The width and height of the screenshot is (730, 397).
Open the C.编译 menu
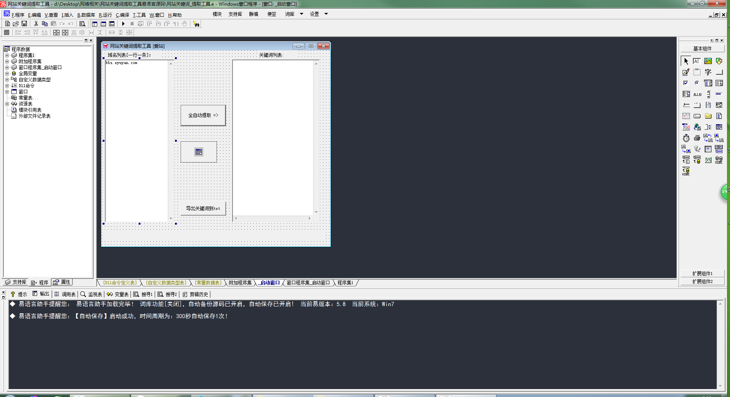pos(122,15)
